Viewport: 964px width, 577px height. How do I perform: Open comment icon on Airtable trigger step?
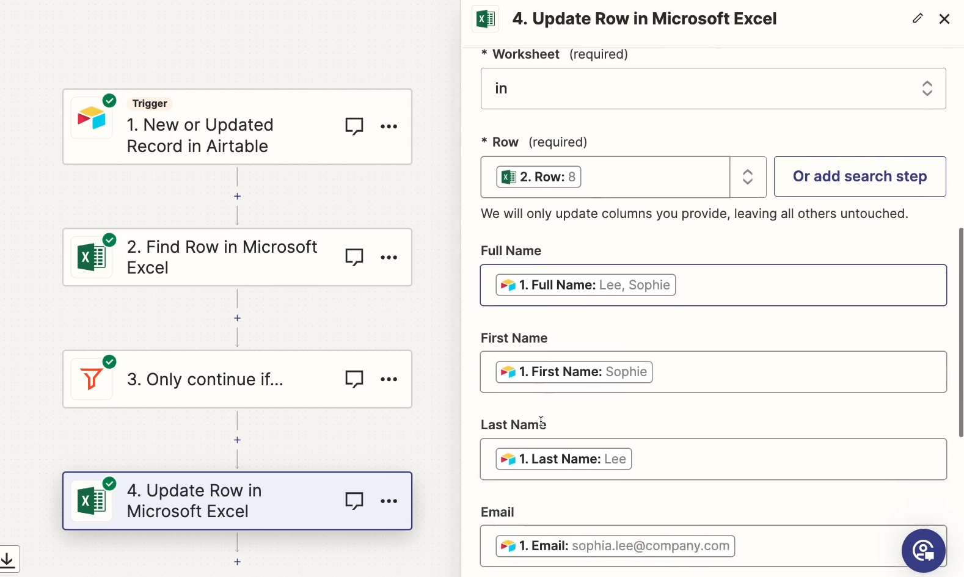click(x=354, y=126)
